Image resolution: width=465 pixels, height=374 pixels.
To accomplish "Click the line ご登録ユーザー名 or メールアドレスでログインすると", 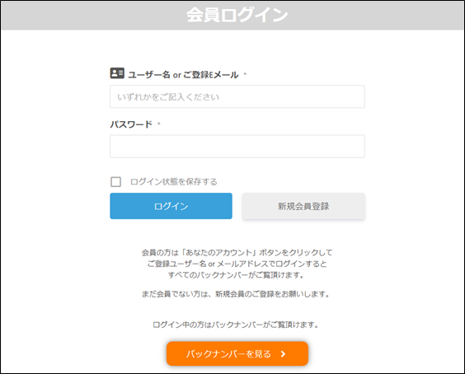I will pos(237,264).
